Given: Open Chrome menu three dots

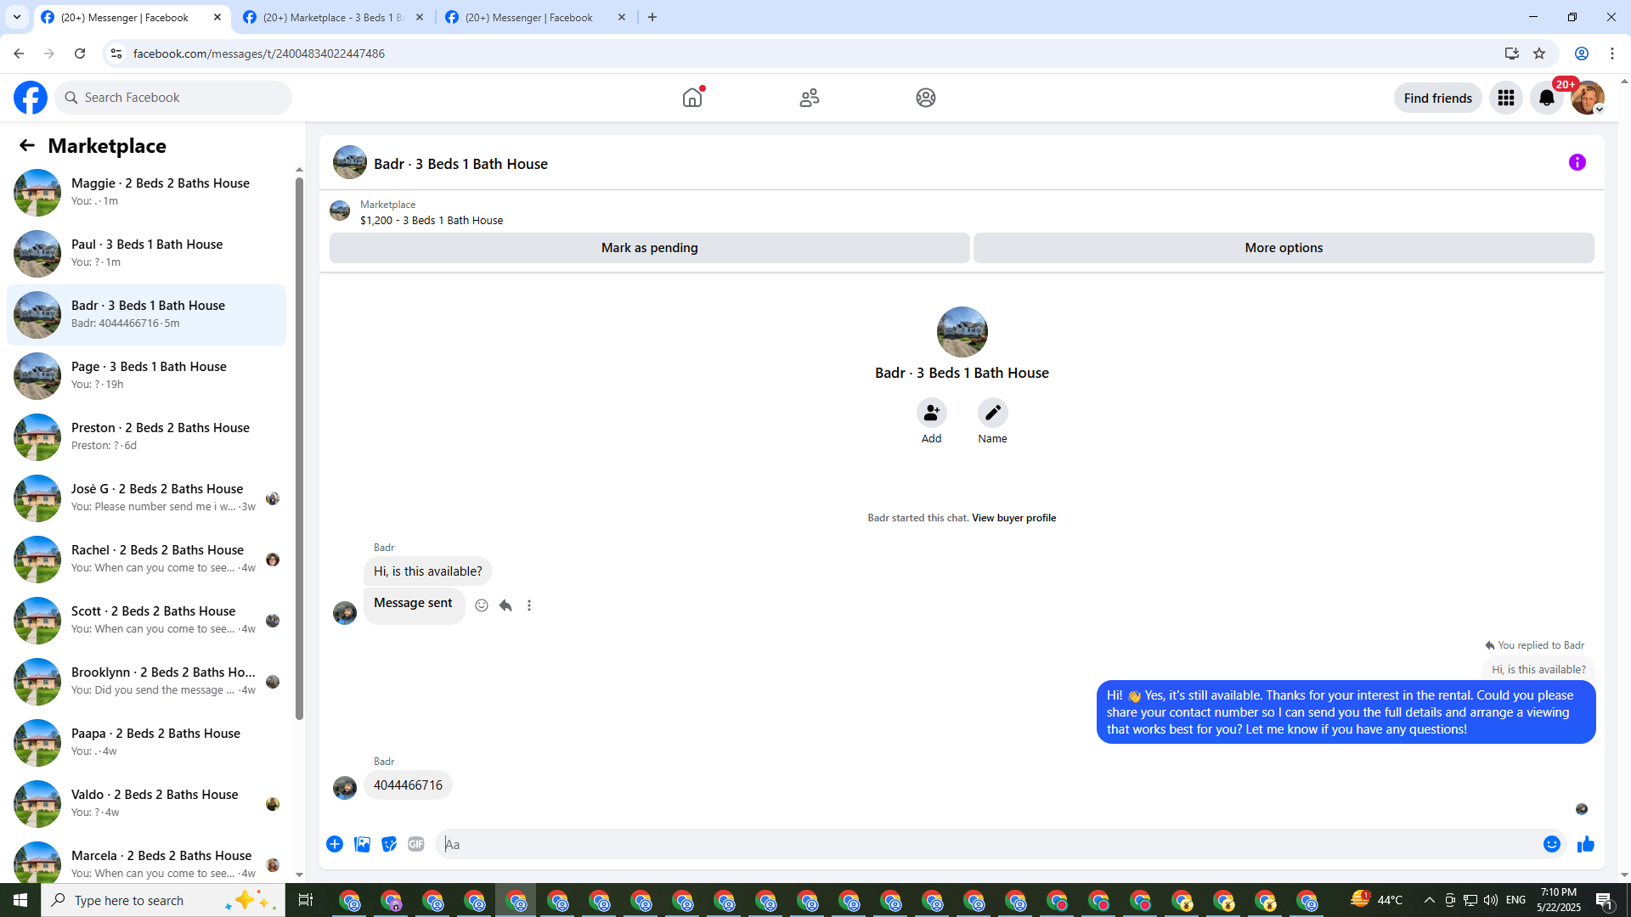Looking at the screenshot, I should click(x=1612, y=53).
